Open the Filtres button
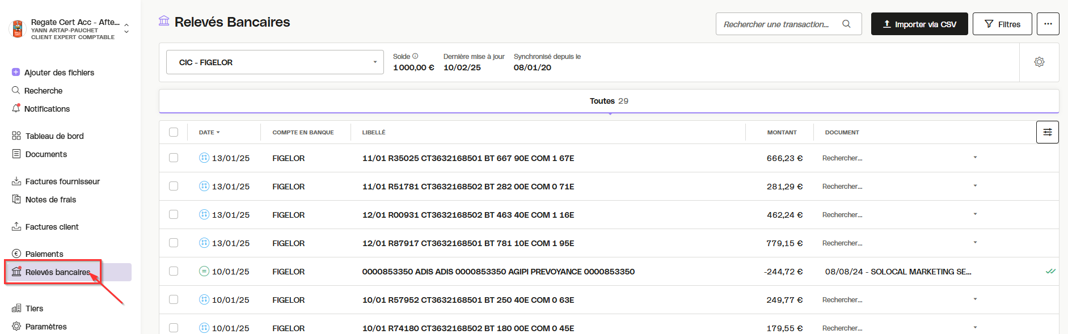Viewport: 1068px width, 334px height. (1002, 24)
